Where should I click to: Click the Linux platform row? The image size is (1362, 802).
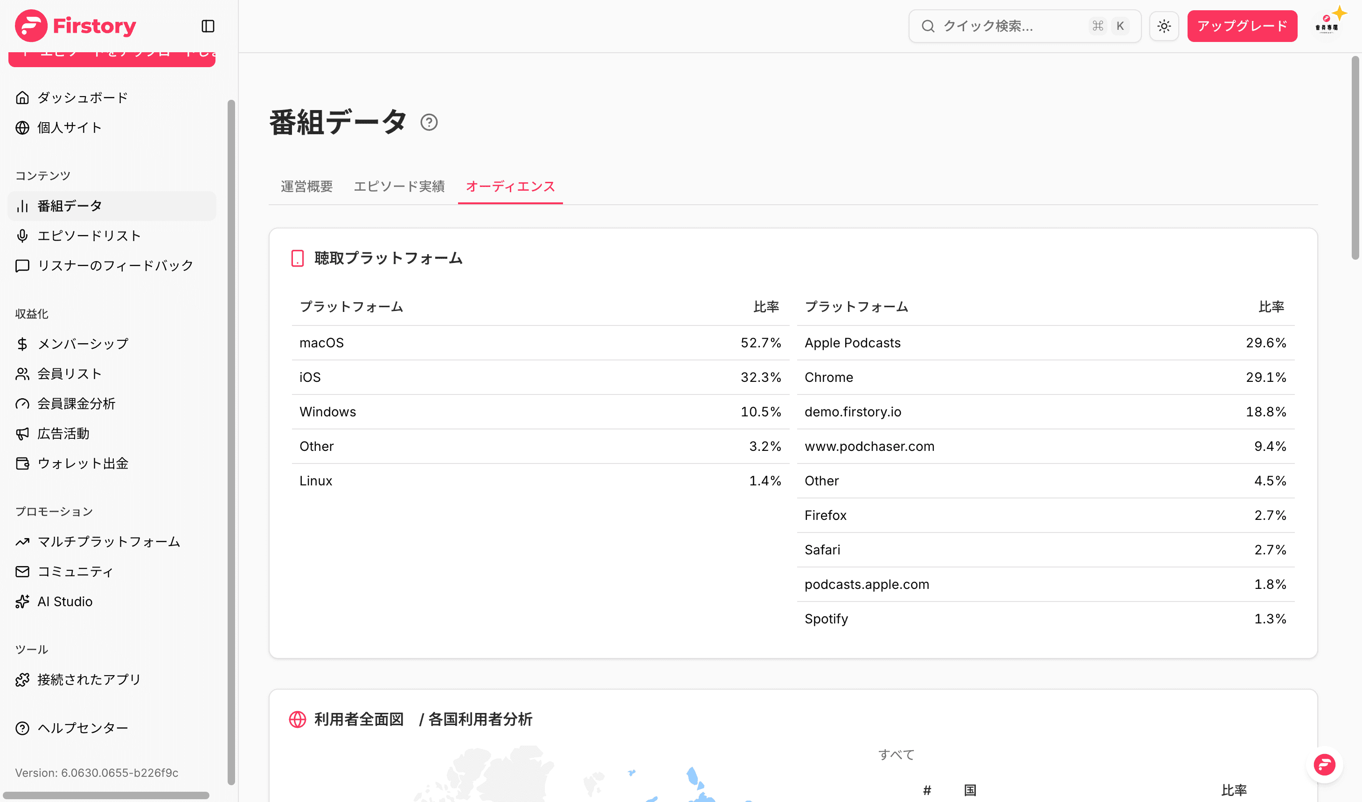[541, 481]
